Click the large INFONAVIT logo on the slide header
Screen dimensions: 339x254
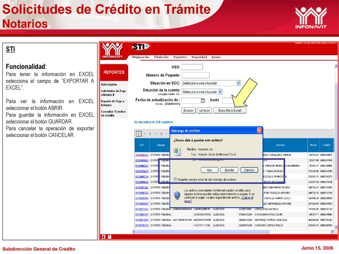[x=311, y=18]
